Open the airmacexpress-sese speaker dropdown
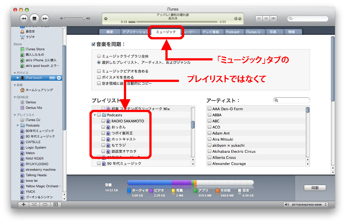Screen dimensions: 346x221 pos(306,205)
